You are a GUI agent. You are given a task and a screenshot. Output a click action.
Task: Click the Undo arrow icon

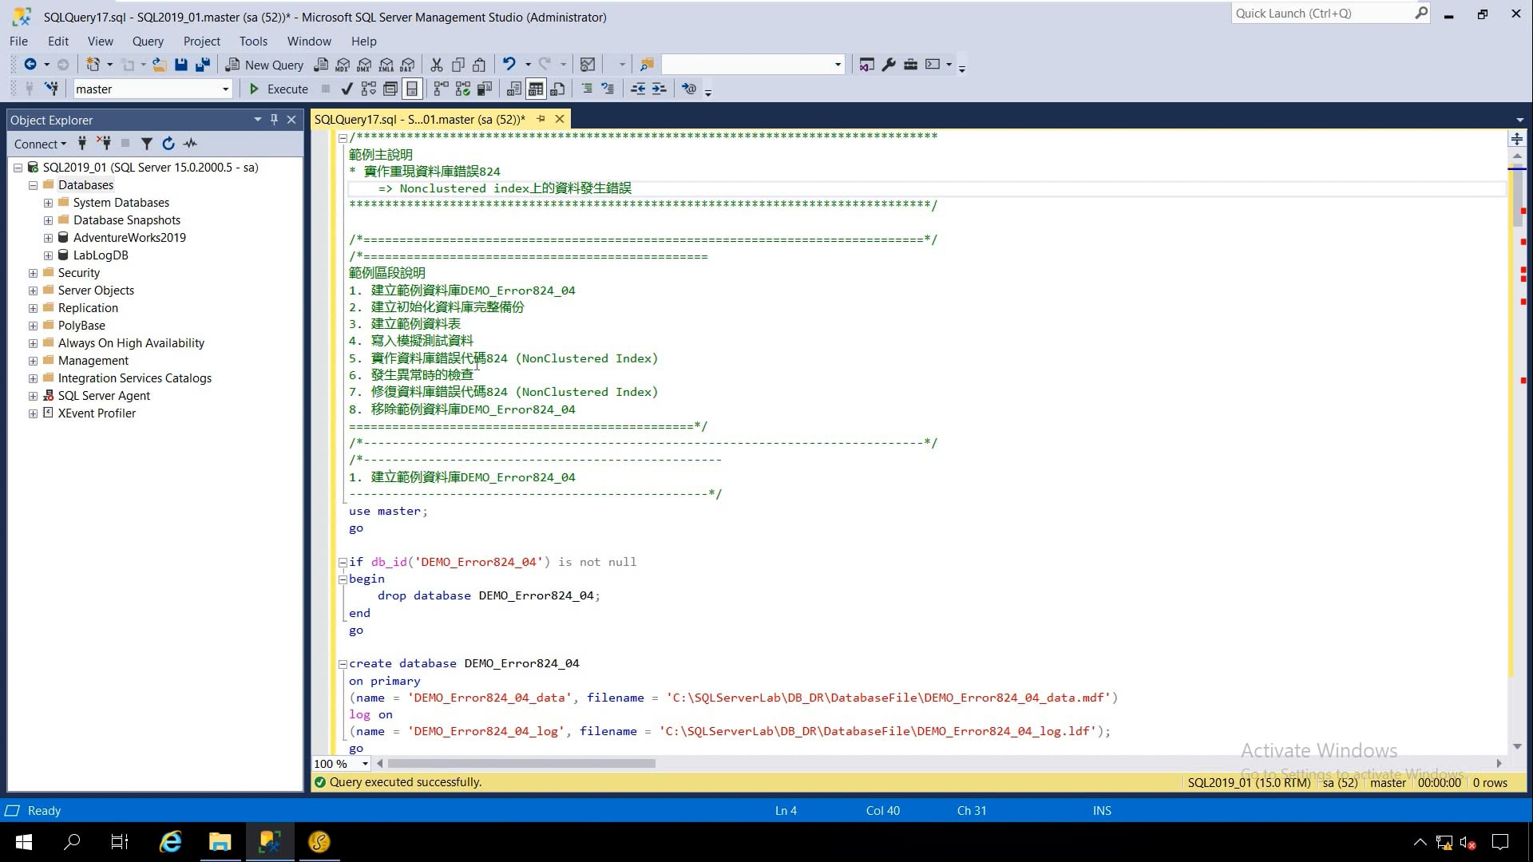pos(509,65)
